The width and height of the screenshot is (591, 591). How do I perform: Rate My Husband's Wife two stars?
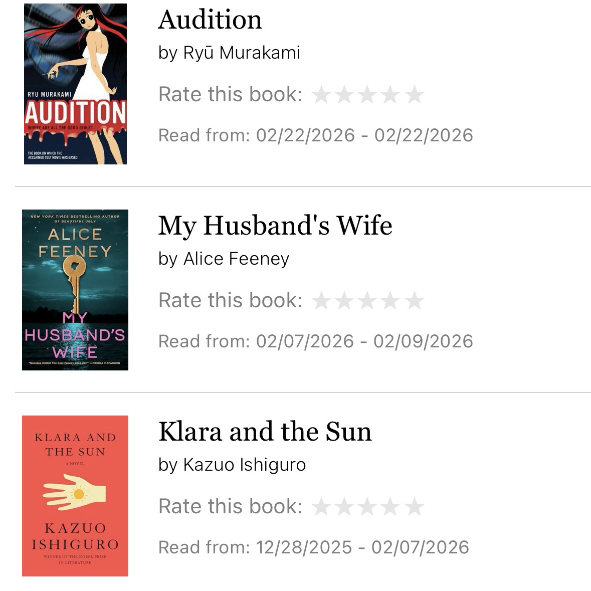344,301
